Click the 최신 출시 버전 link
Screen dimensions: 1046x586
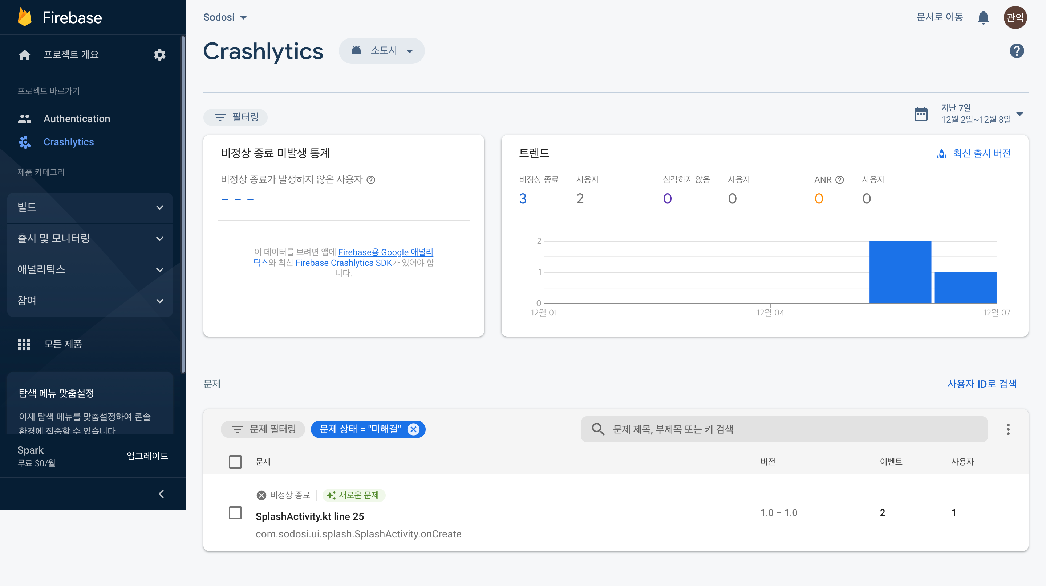click(981, 153)
